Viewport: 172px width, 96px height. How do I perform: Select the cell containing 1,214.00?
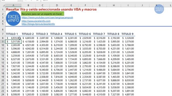[x=85, y=70]
